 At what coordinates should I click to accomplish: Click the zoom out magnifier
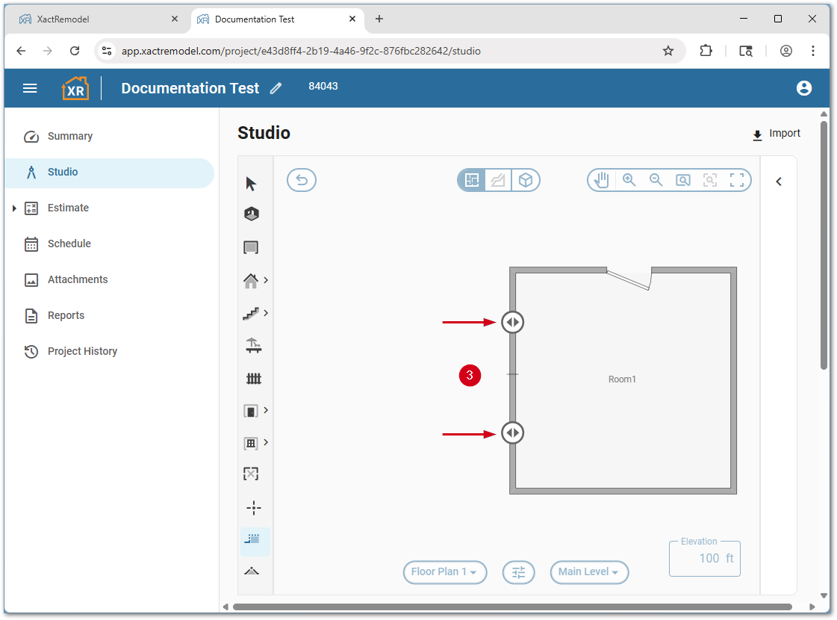pyautogui.click(x=656, y=180)
